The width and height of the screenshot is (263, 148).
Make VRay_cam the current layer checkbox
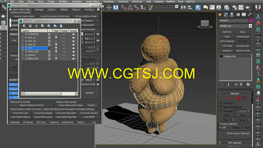click(x=49, y=52)
